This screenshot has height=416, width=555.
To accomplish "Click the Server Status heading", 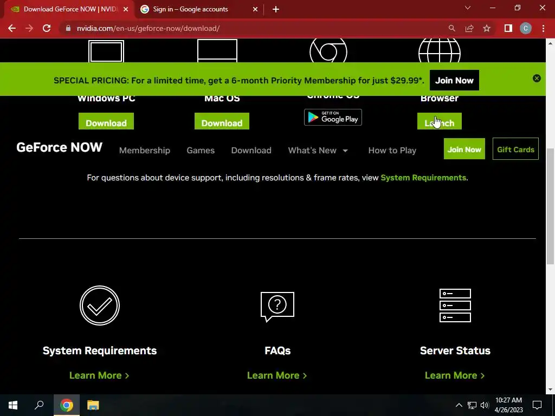I will [455, 350].
